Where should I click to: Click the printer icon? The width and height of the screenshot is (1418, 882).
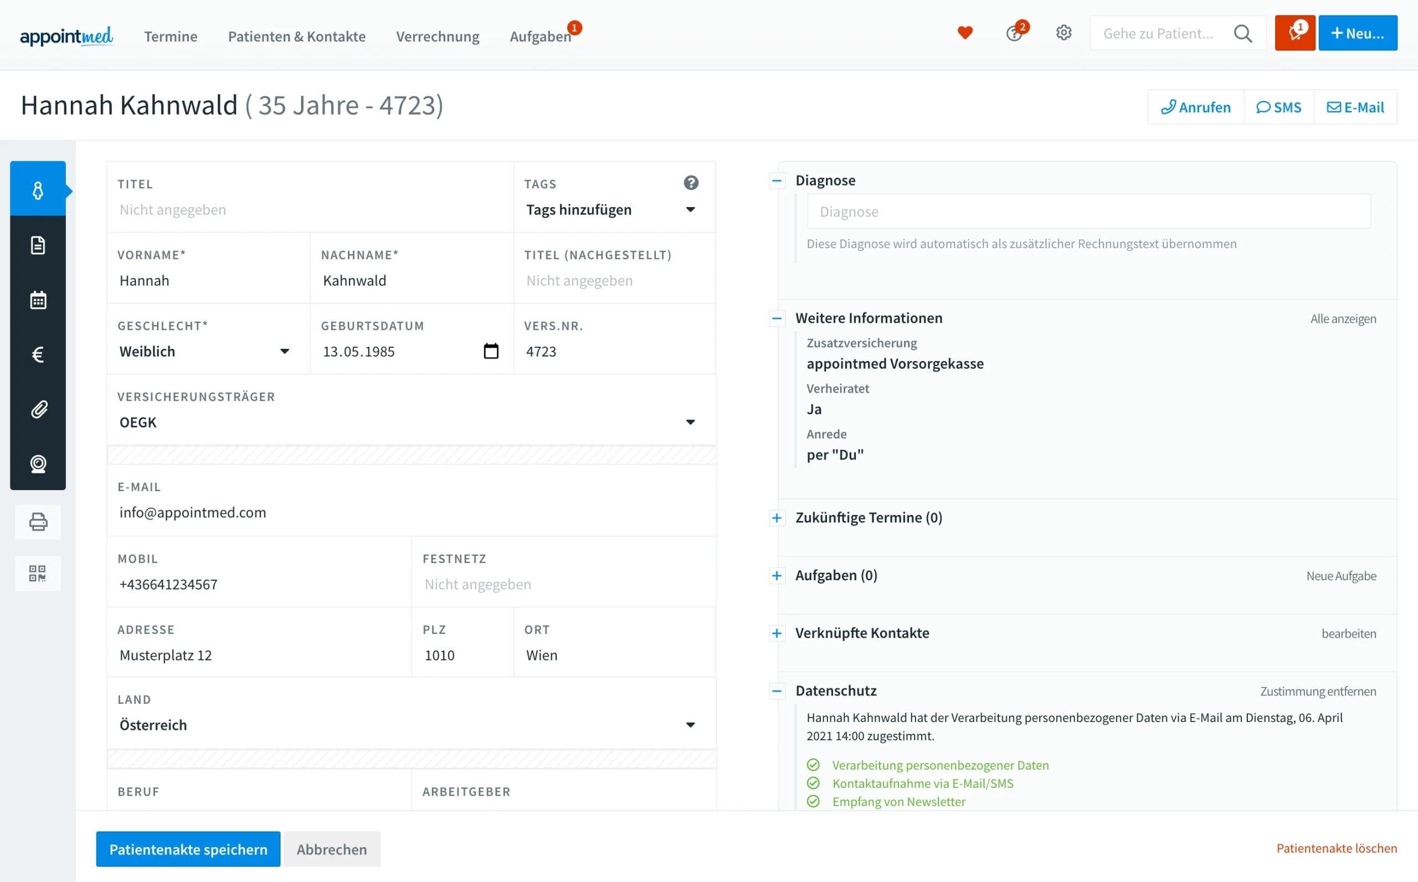click(38, 522)
